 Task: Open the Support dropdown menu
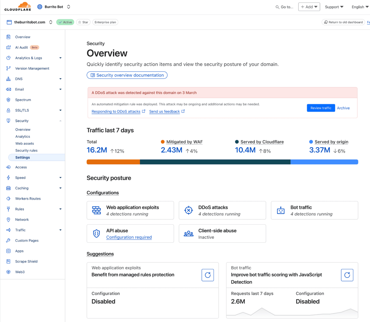pyautogui.click(x=334, y=7)
